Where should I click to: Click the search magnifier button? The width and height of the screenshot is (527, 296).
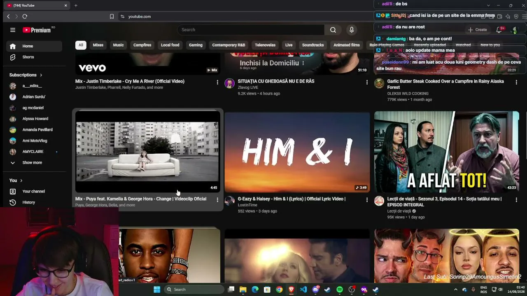click(333, 30)
